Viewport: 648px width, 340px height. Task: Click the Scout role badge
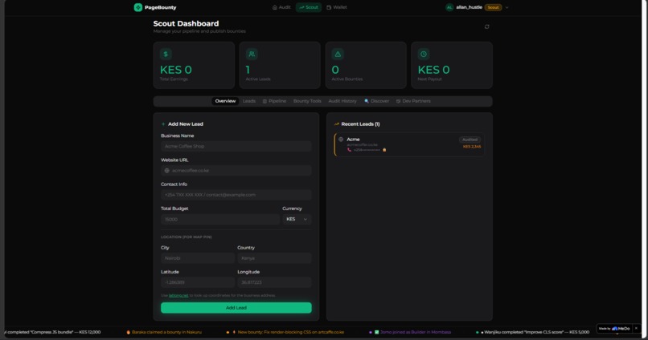click(x=493, y=7)
